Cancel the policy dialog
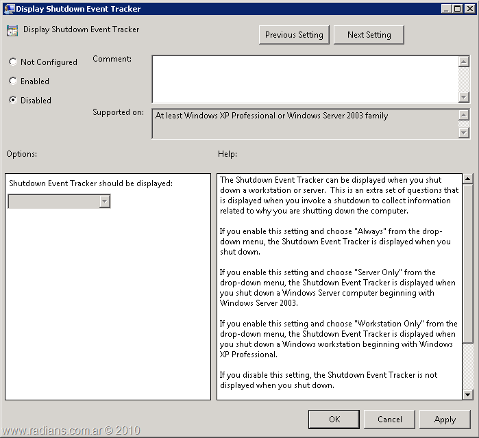Viewport: 479px width, 438px height. (x=389, y=419)
